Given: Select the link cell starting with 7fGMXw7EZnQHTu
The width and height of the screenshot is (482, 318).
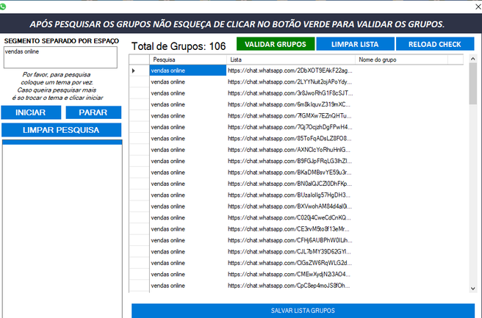Looking at the screenshot, I should coord(290,116).
